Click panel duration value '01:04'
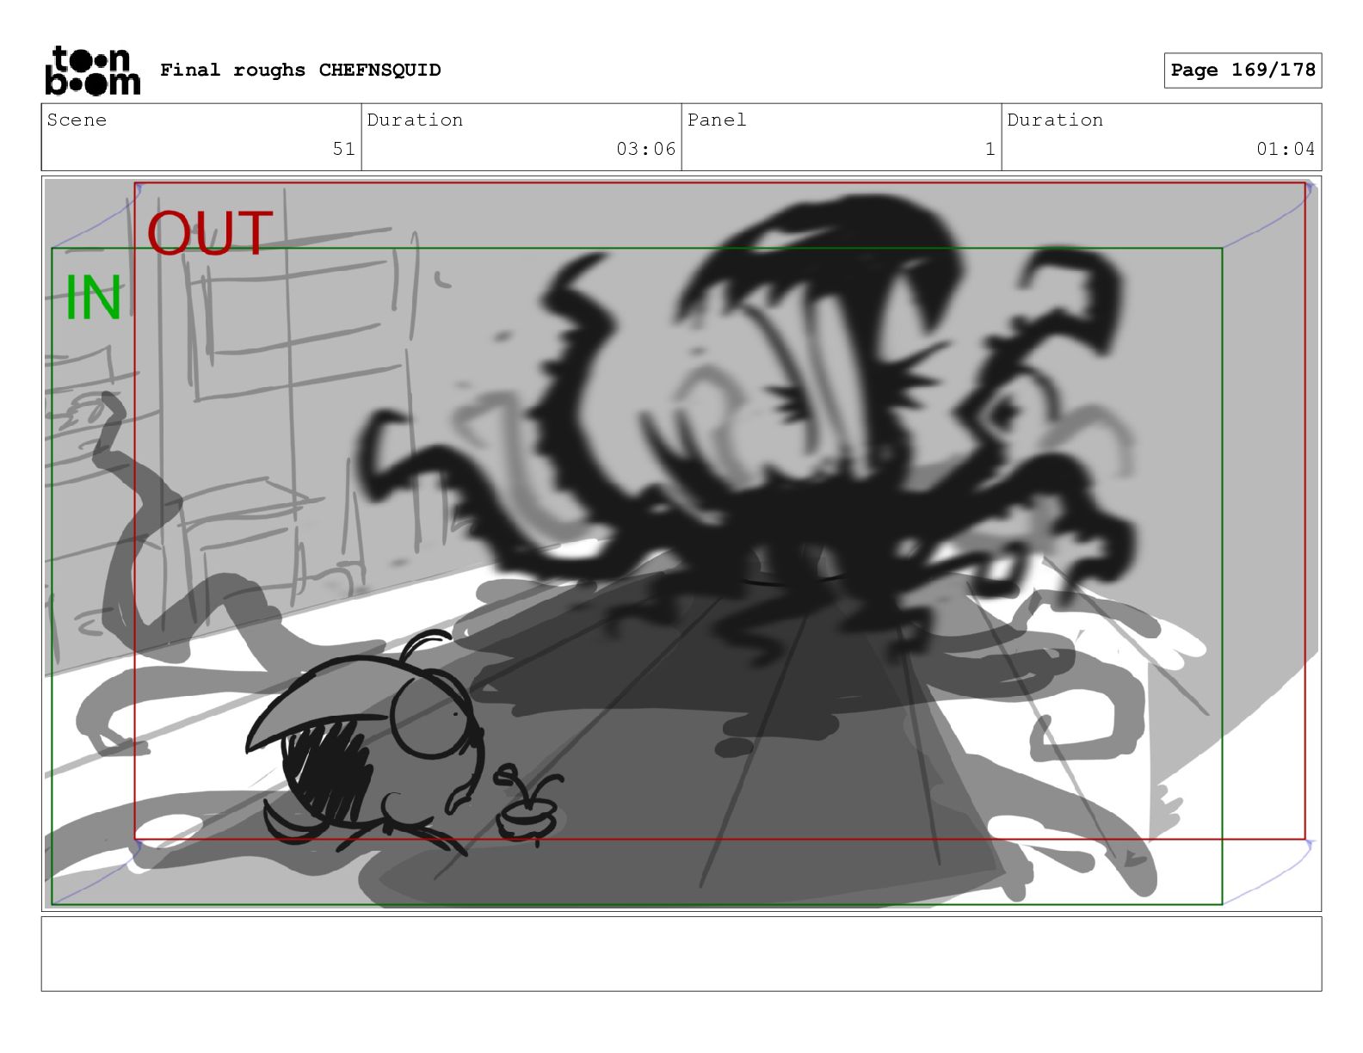Image resolution: width=1363 pixels, height=1053 pixels. 1286,149
